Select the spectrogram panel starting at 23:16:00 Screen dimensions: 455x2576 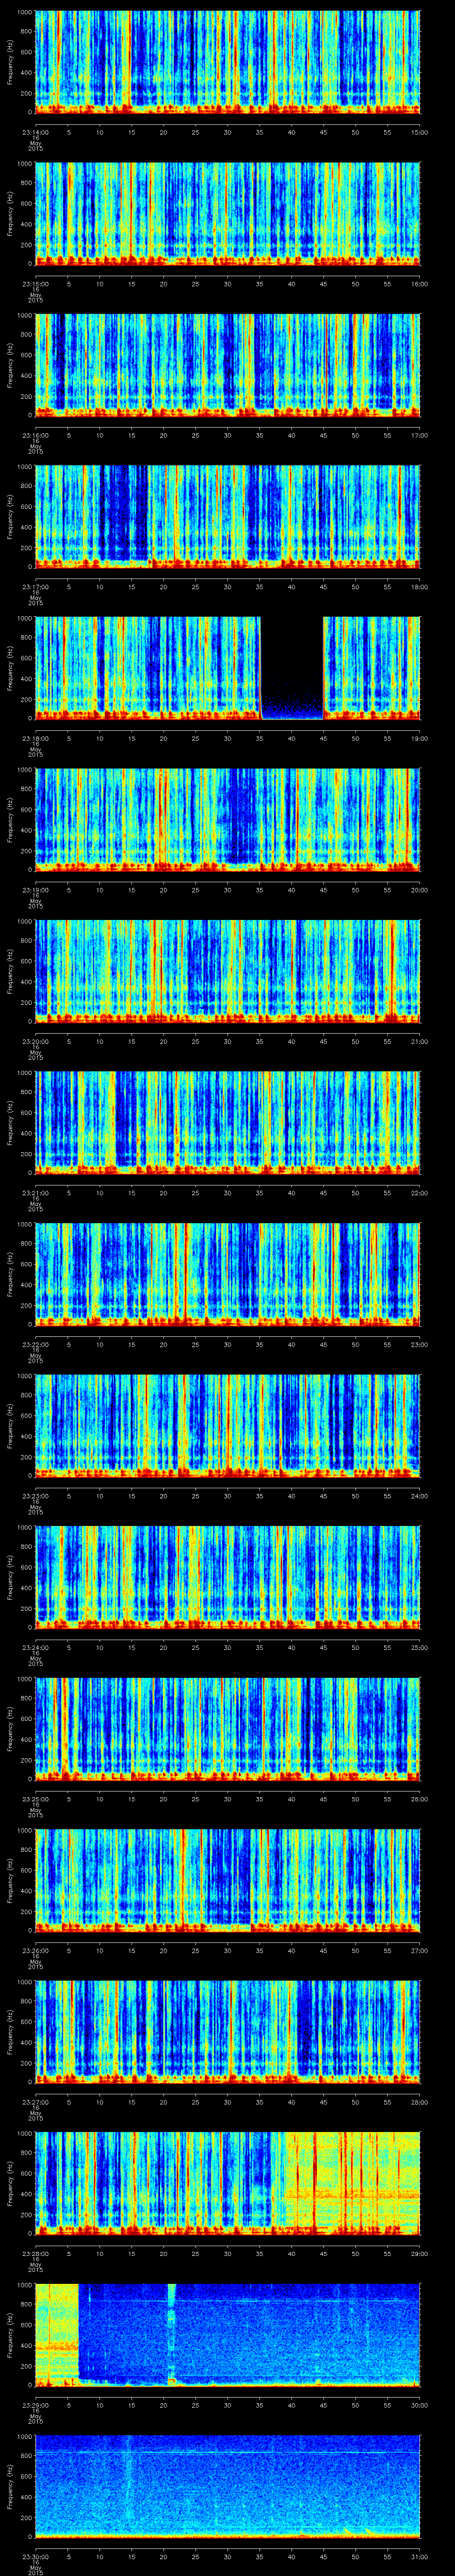click(227, 364)
